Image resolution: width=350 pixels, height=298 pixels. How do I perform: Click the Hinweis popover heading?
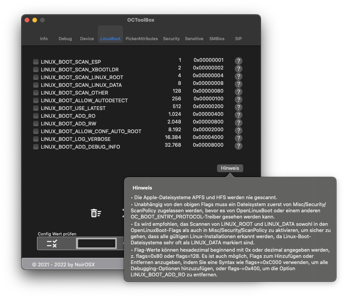click(x=142, y=188)
